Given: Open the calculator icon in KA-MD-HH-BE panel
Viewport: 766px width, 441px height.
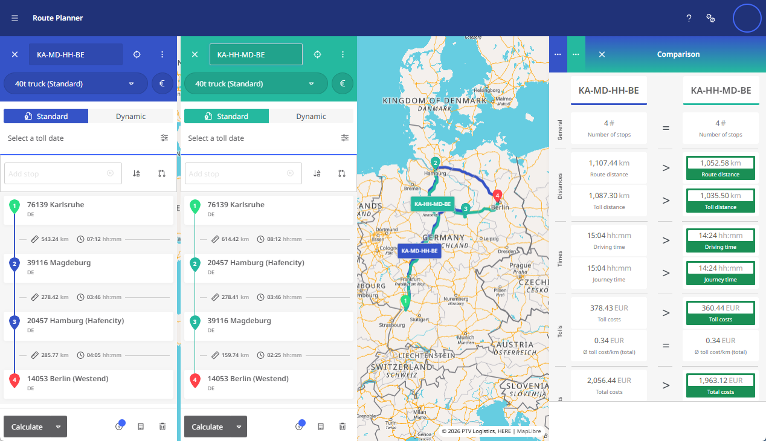Looking at the screenshot, I should (141, 427).
